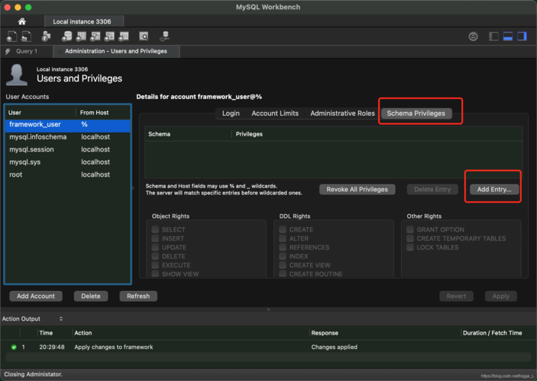The image size is (537, 381).
Task: Click the From Host column header
Action: coord(103,113)
